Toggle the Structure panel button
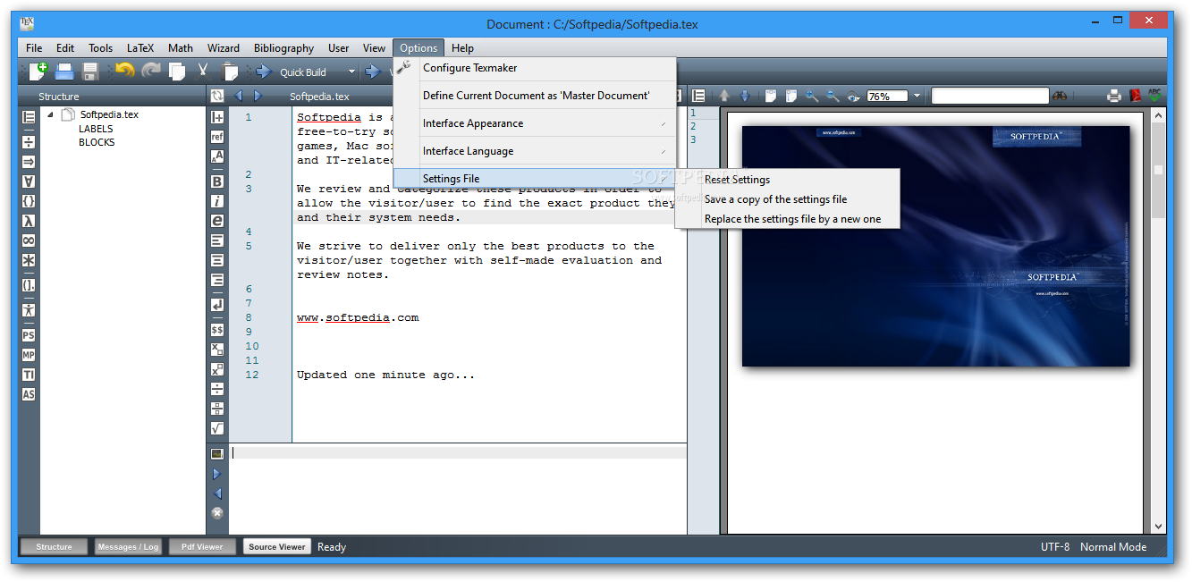The image size is (1192, 582). tap(54, 546)
